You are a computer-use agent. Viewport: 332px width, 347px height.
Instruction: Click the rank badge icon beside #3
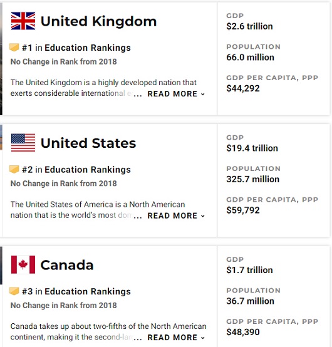point(14,291)
